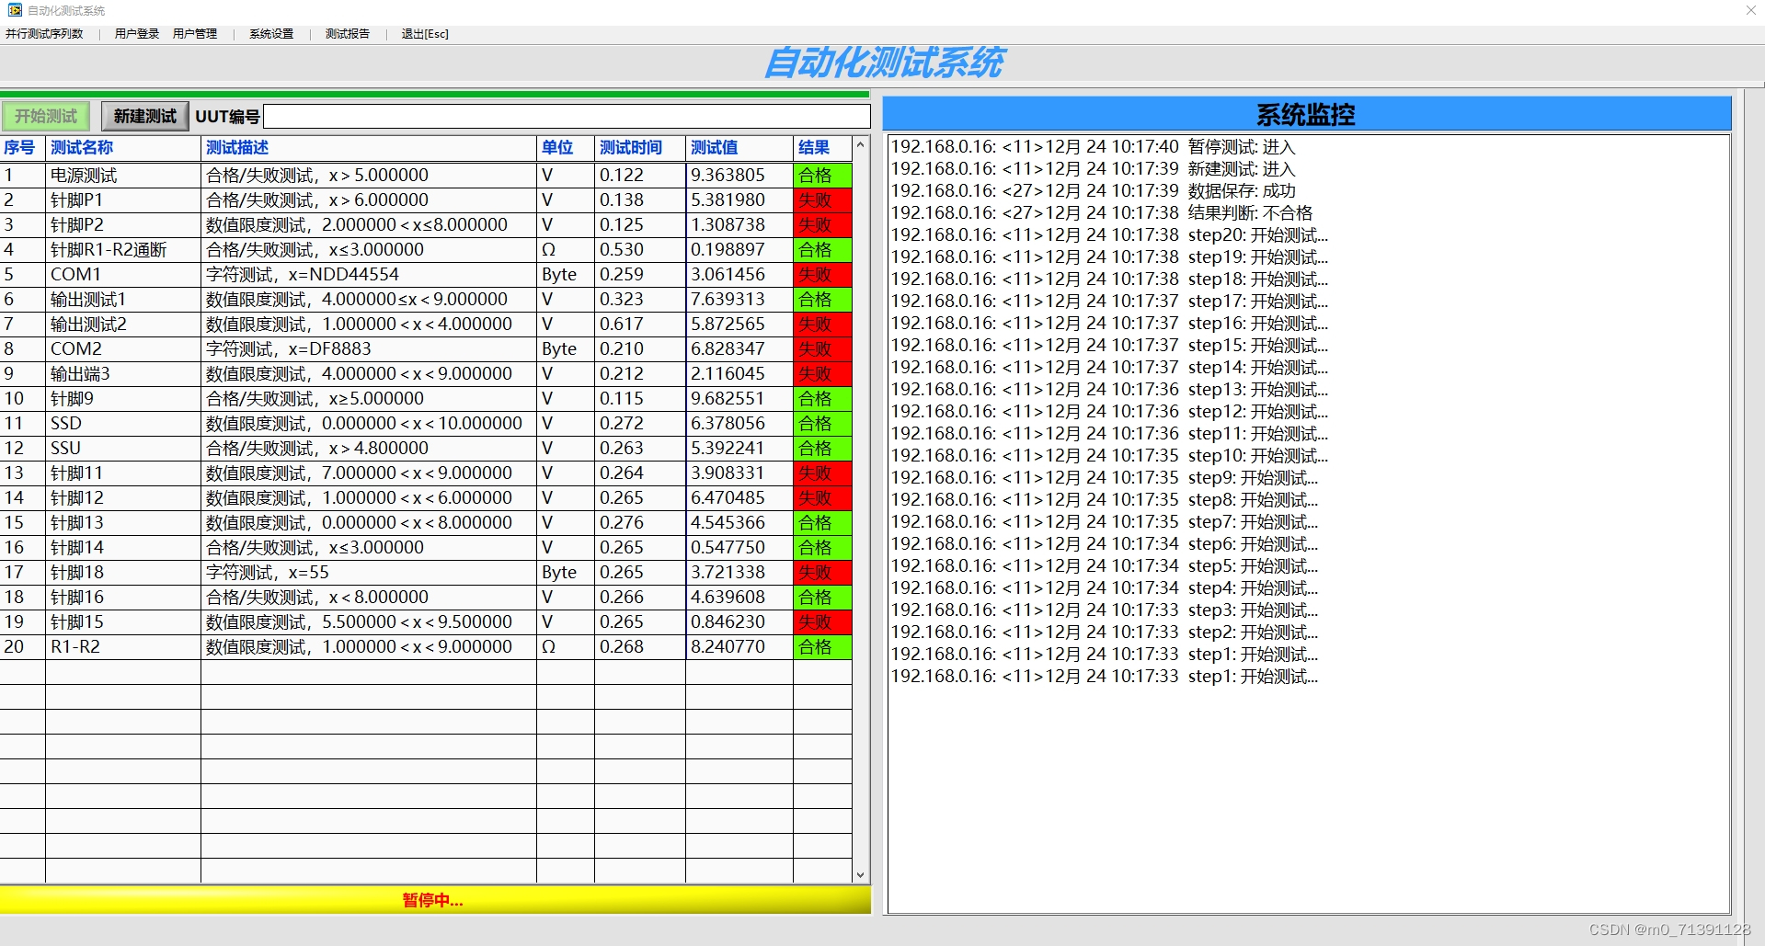The height and width of the screenshot is (946, 1765).
Task: Click the table scrollbar down arrow
Action: [861, 875]
